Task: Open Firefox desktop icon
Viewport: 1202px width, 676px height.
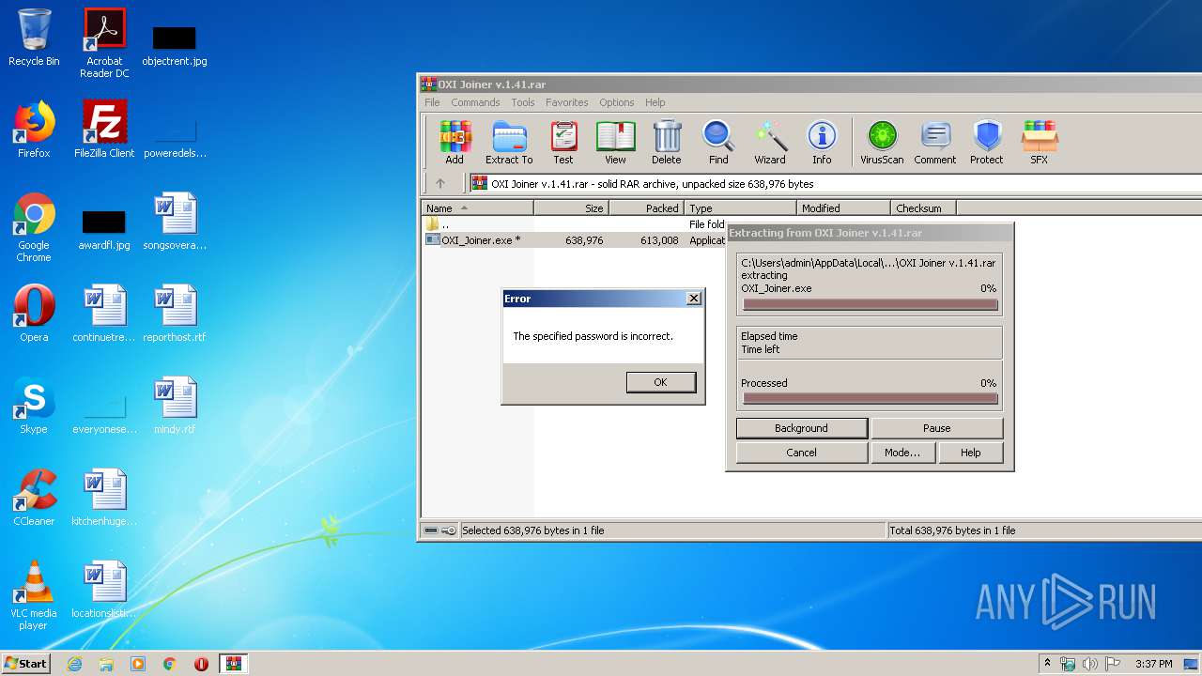Action: click(x=34, y=129)
